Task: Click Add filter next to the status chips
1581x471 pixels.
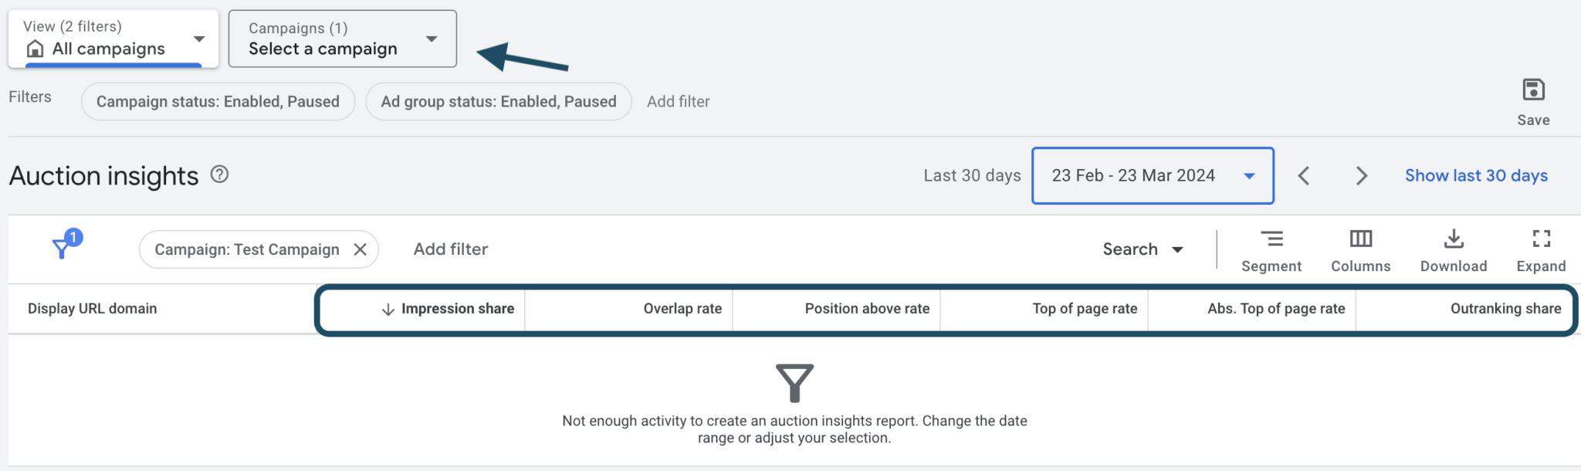Action: click(679, 101)
